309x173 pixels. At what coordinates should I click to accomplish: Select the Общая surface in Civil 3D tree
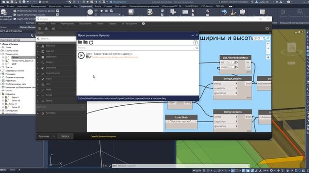click(15, 57)
